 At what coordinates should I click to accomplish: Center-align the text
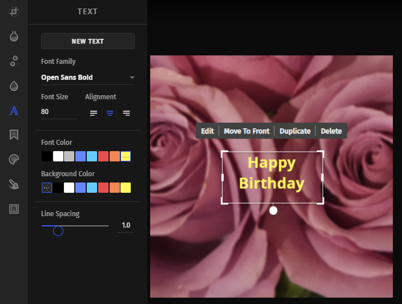tap(110, 113)
